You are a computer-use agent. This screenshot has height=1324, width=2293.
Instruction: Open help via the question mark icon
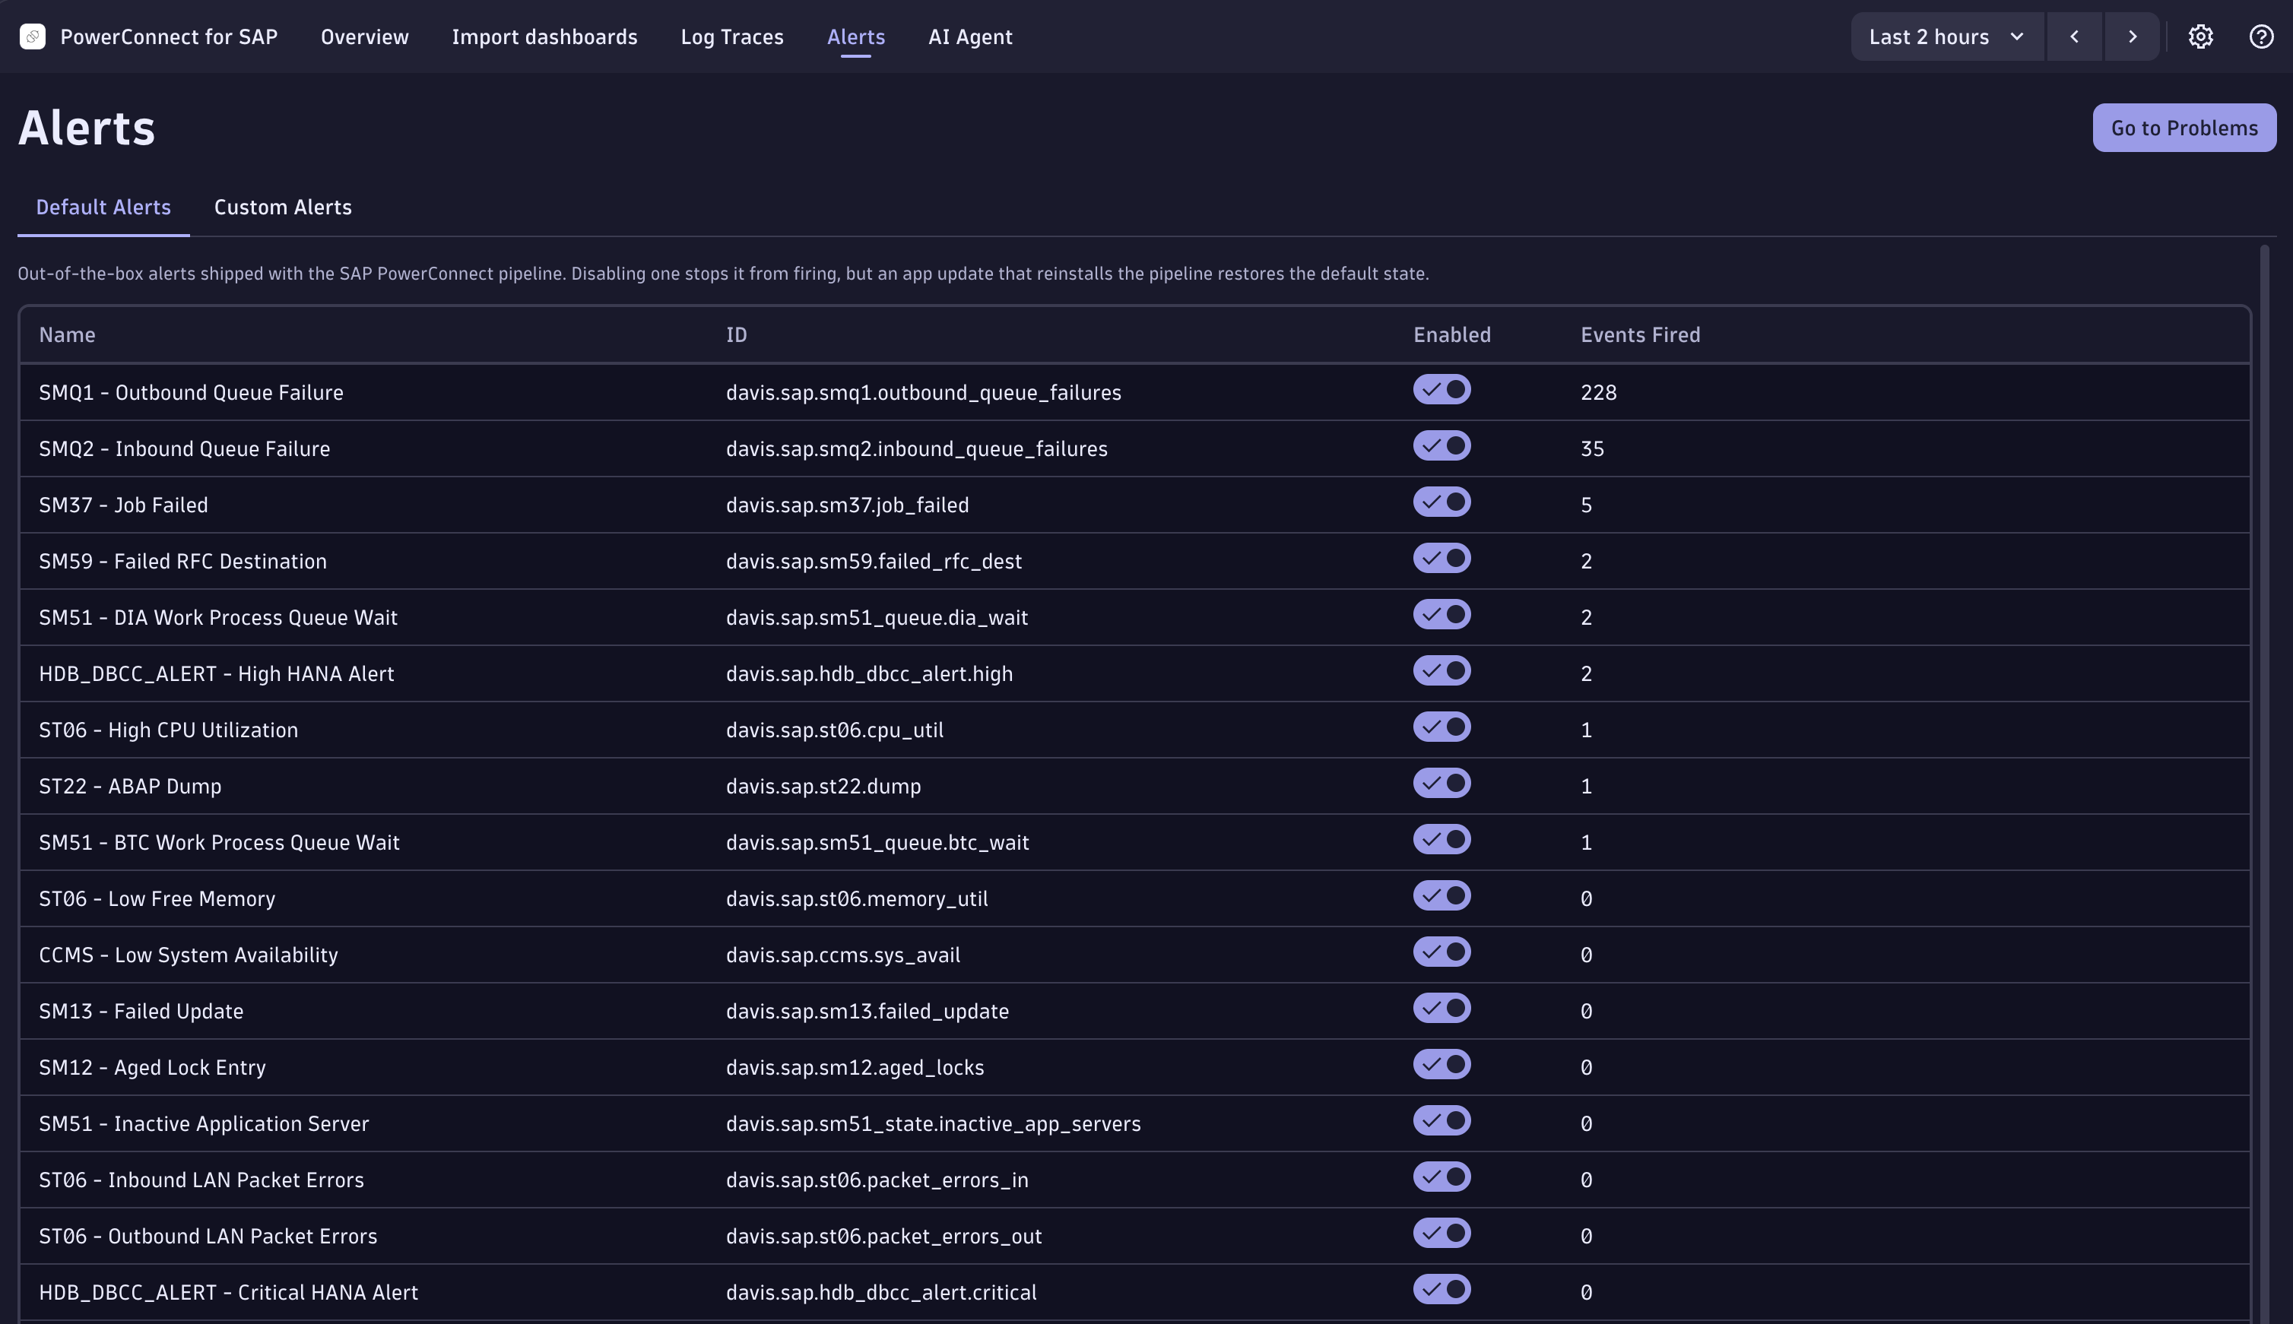coord(2261,36)
